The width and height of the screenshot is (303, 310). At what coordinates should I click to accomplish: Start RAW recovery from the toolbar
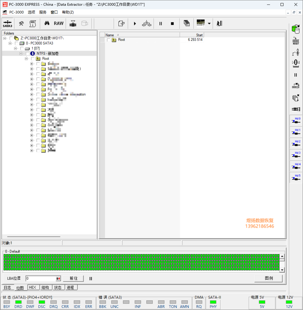[x=59, y=23]
